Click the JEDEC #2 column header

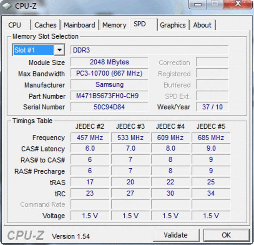tap(90, 127)
